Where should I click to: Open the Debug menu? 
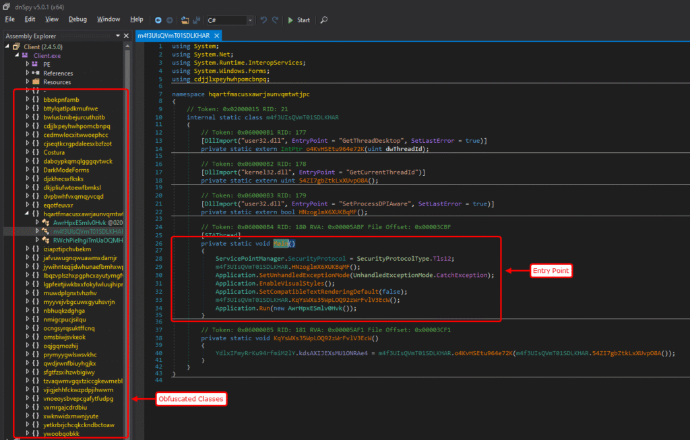click(x=77, y=20)
